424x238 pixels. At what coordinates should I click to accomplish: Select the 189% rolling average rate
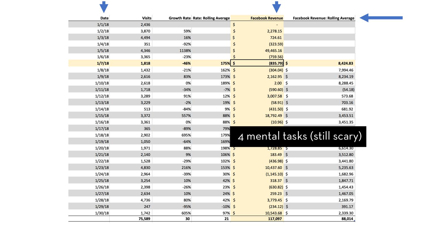[225, 83]
